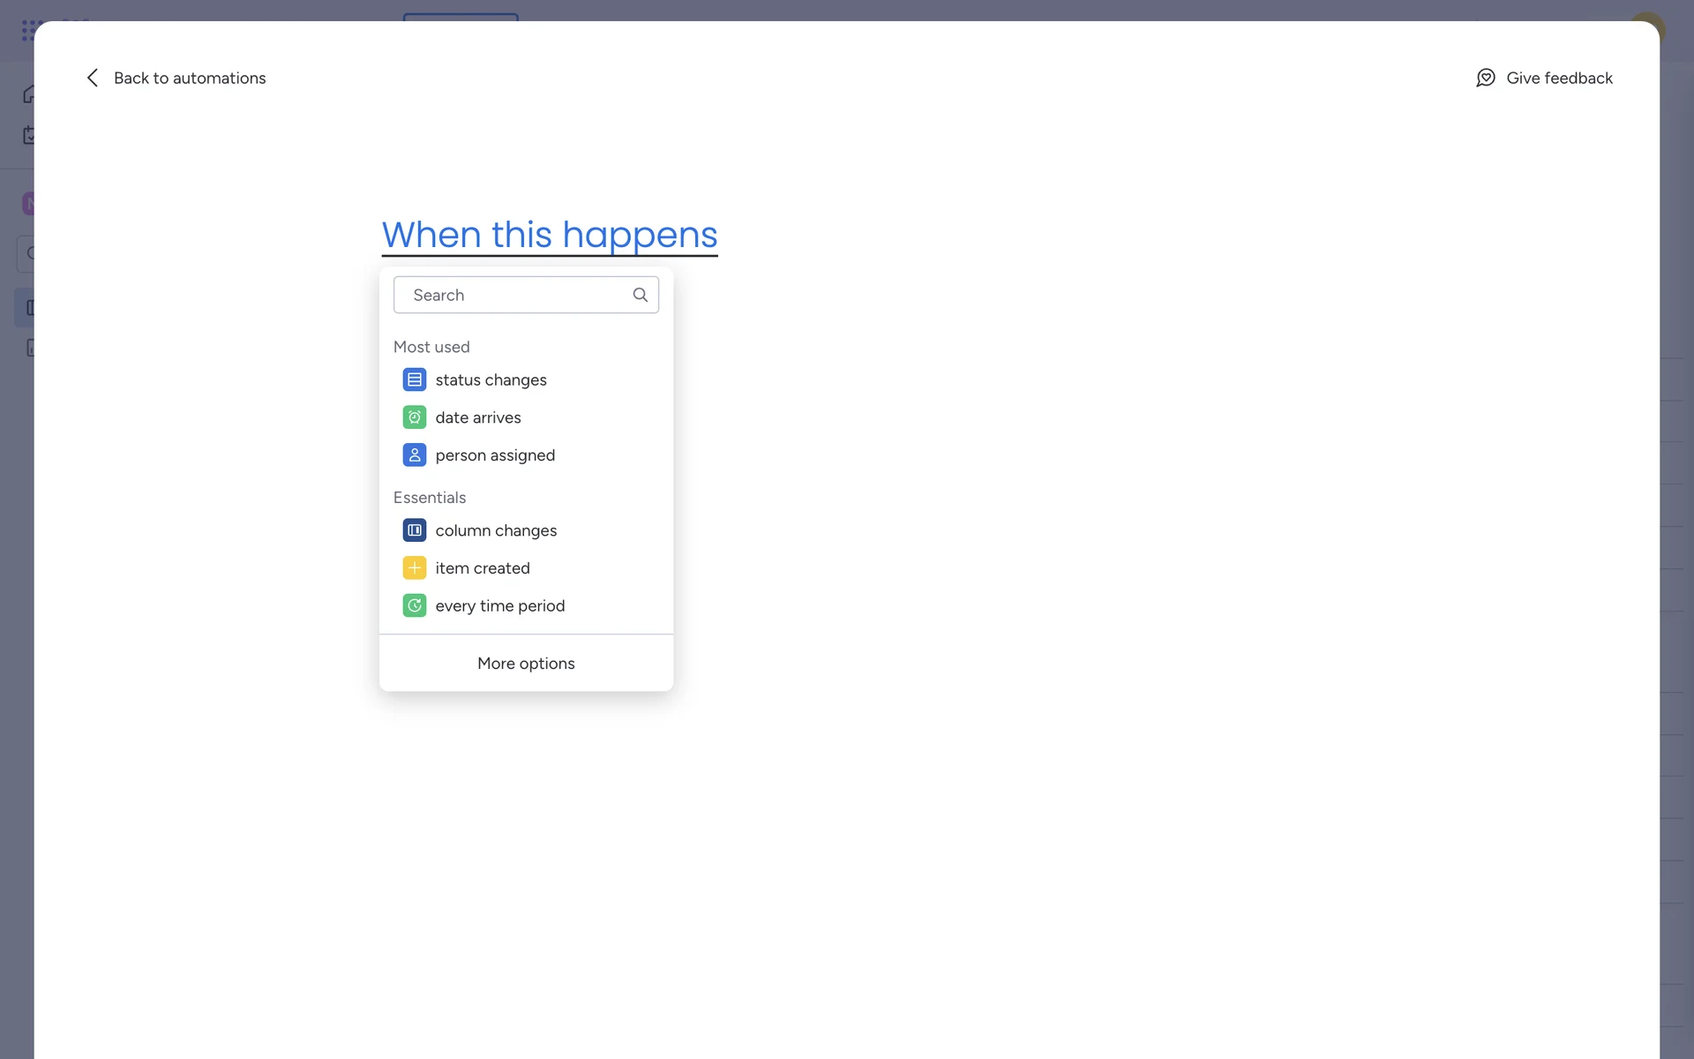Pick 'person assigned' from Most used

pos(494,455)
